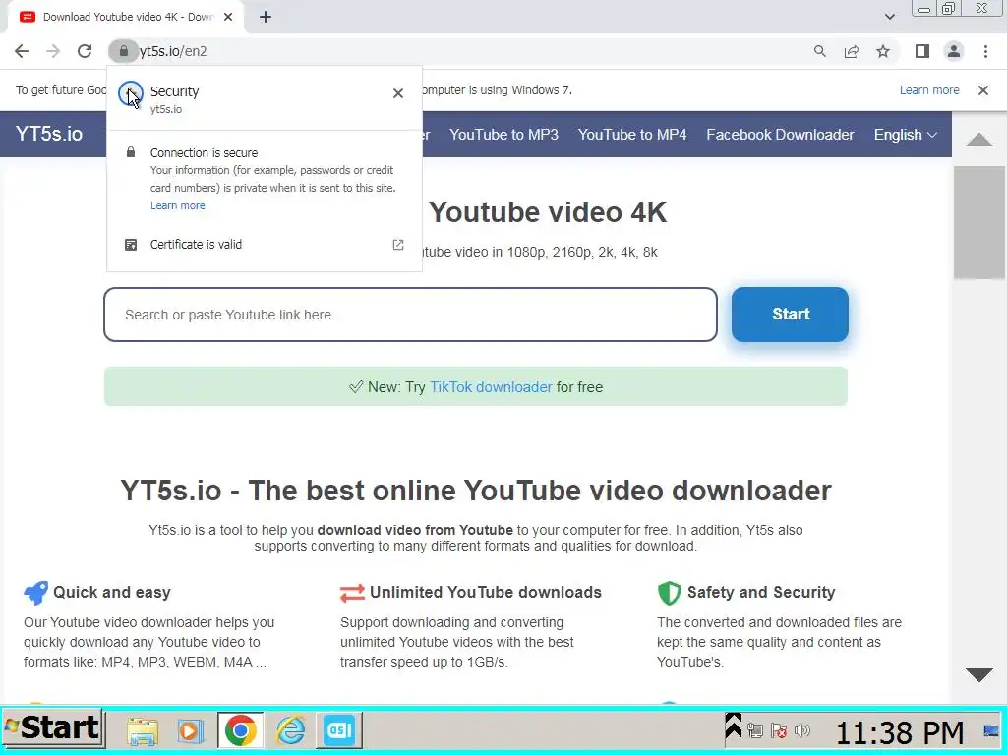
Task: Go back with the browser back arrow
Action: [x=22, y=51]
